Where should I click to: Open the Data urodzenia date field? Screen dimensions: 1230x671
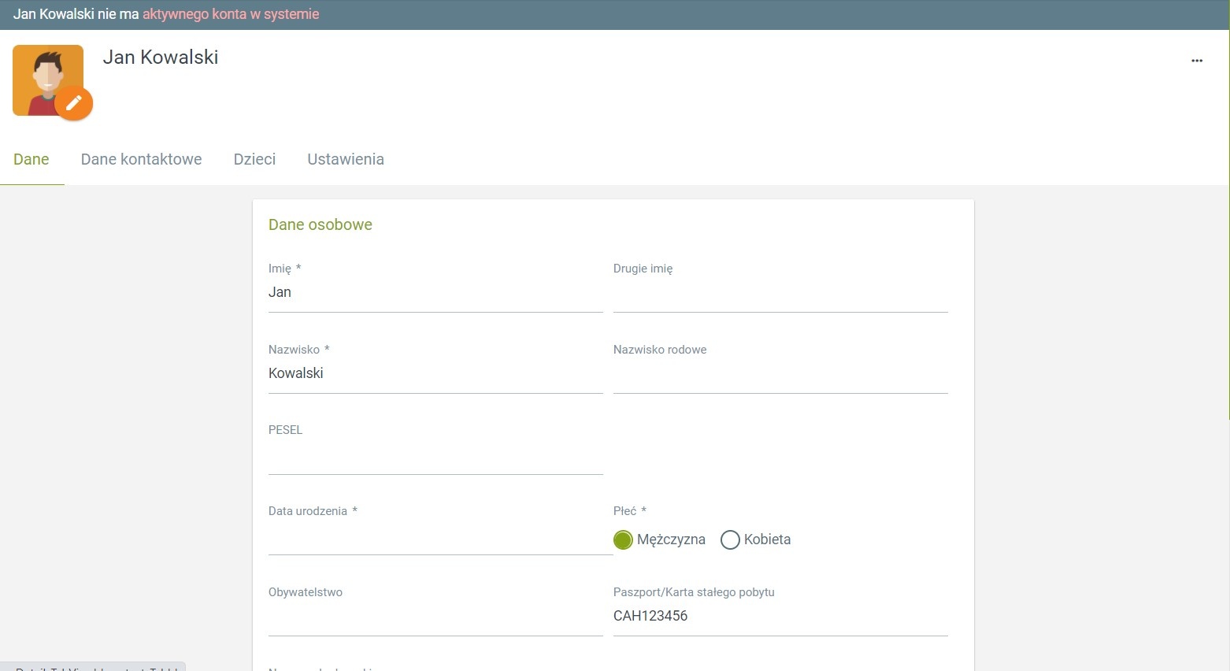click(x=435, y=539)
